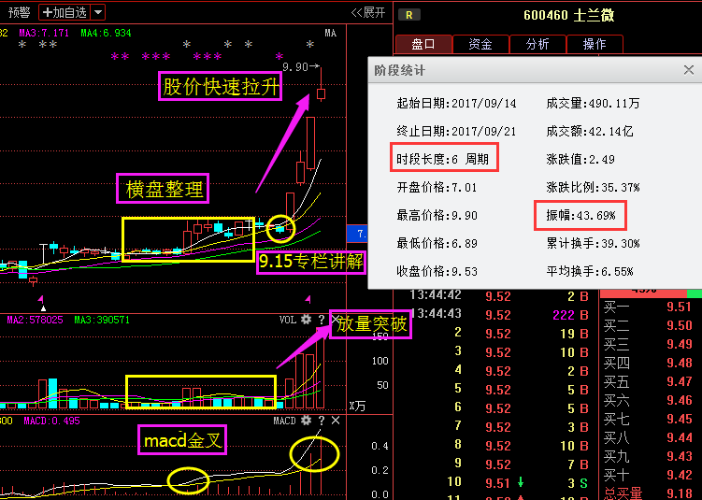Add stock with +加自选 button
Viewport: 702px width, 500px height.
coord(64,12)
